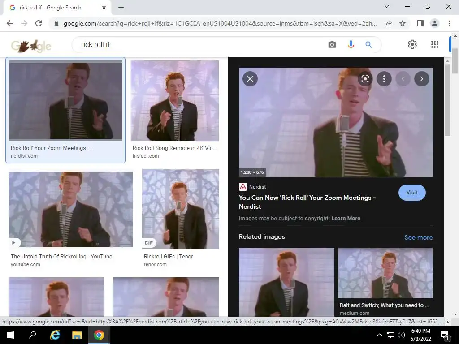Search by image using the camera icon
Image resolution: width=459 pixels, height=344 pixels.
click(332, 45)
